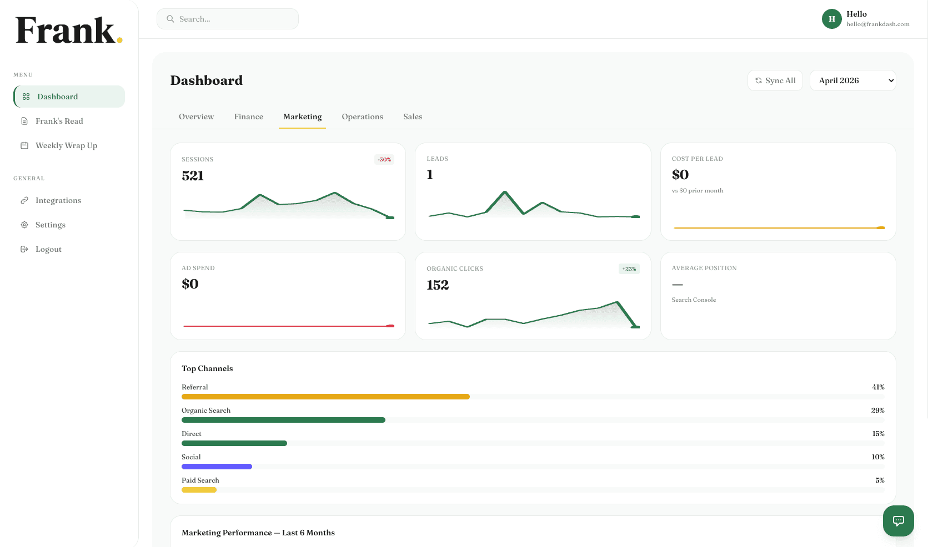Click the hello@frankdash.com email text
This screenshot has width=928, height=547.
(878, 24)
